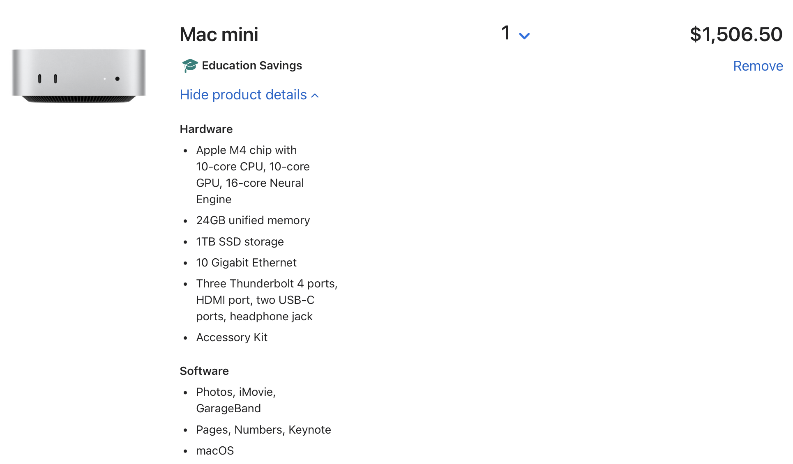Click the $1,506.50 price
793x464 pixels.
(x=736, y=34)
